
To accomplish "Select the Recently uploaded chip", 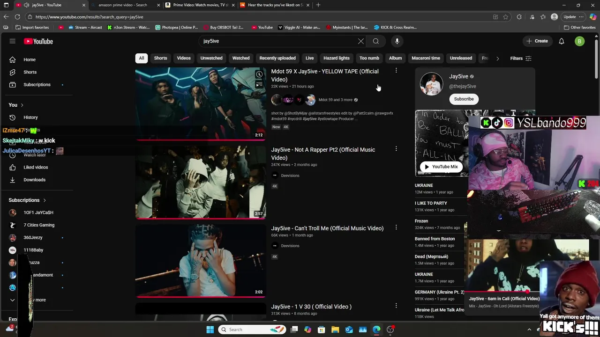I will click(277, 58).
